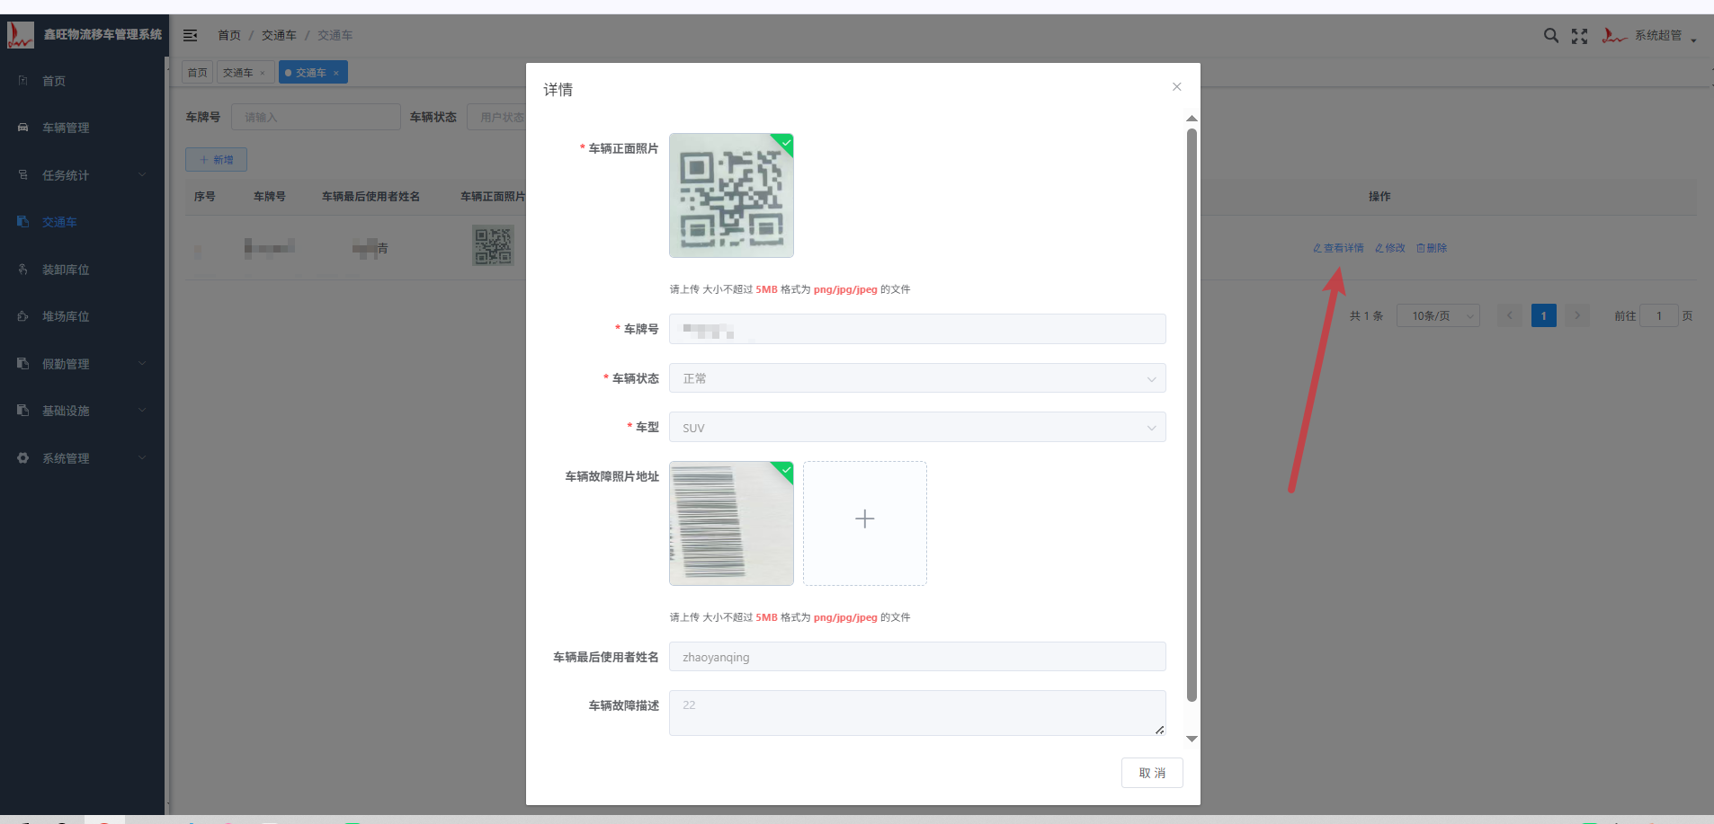Screen dimensions: 1714x824
Task: Click the 系统管理 gear icon
Action: point(23,458)
